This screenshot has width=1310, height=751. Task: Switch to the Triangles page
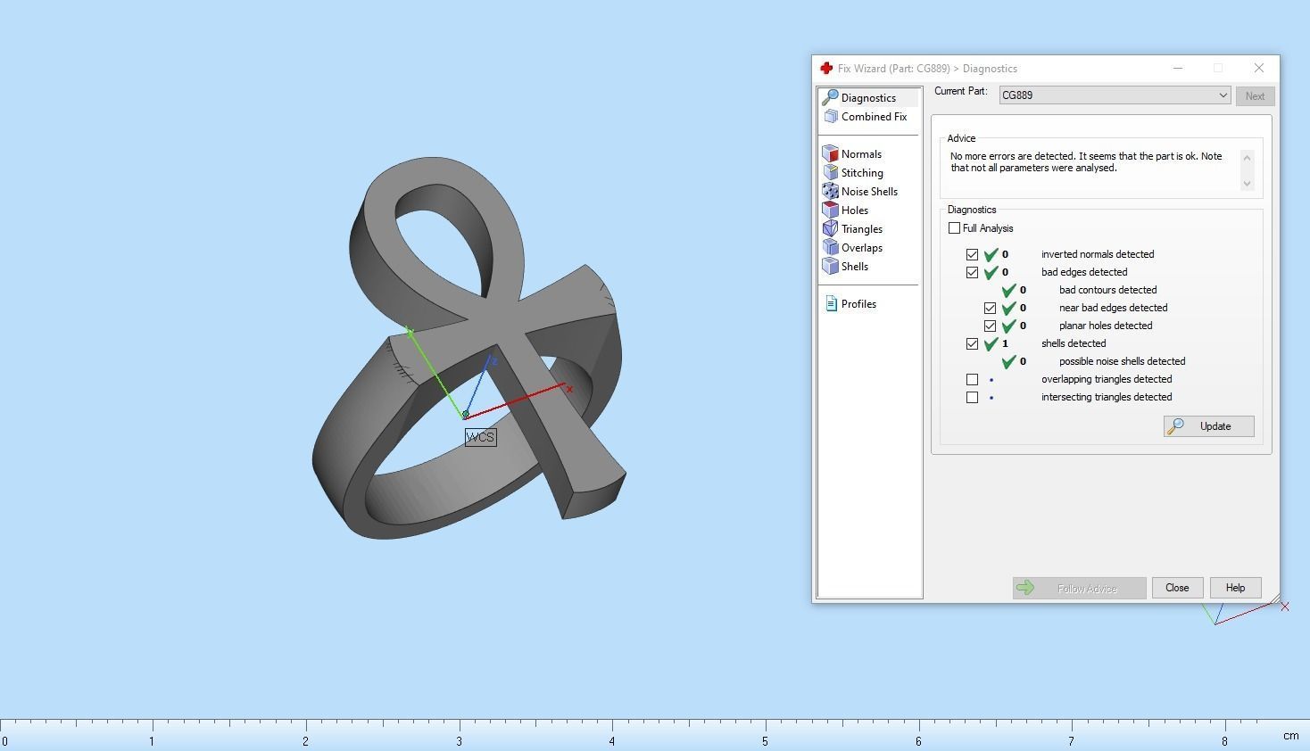(x=861, y=229)
